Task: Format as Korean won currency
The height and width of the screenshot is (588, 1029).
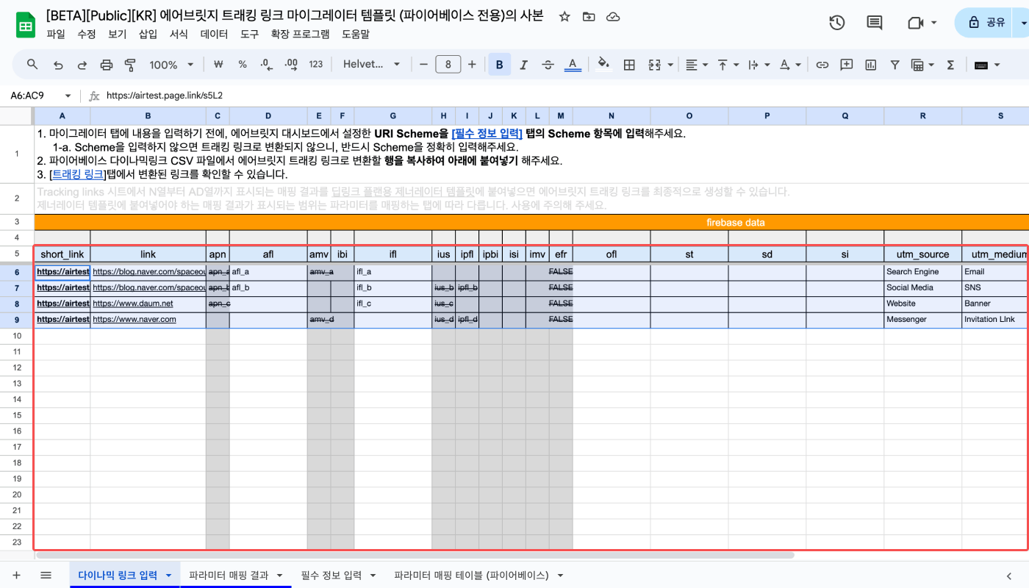Action: [218, 65]
